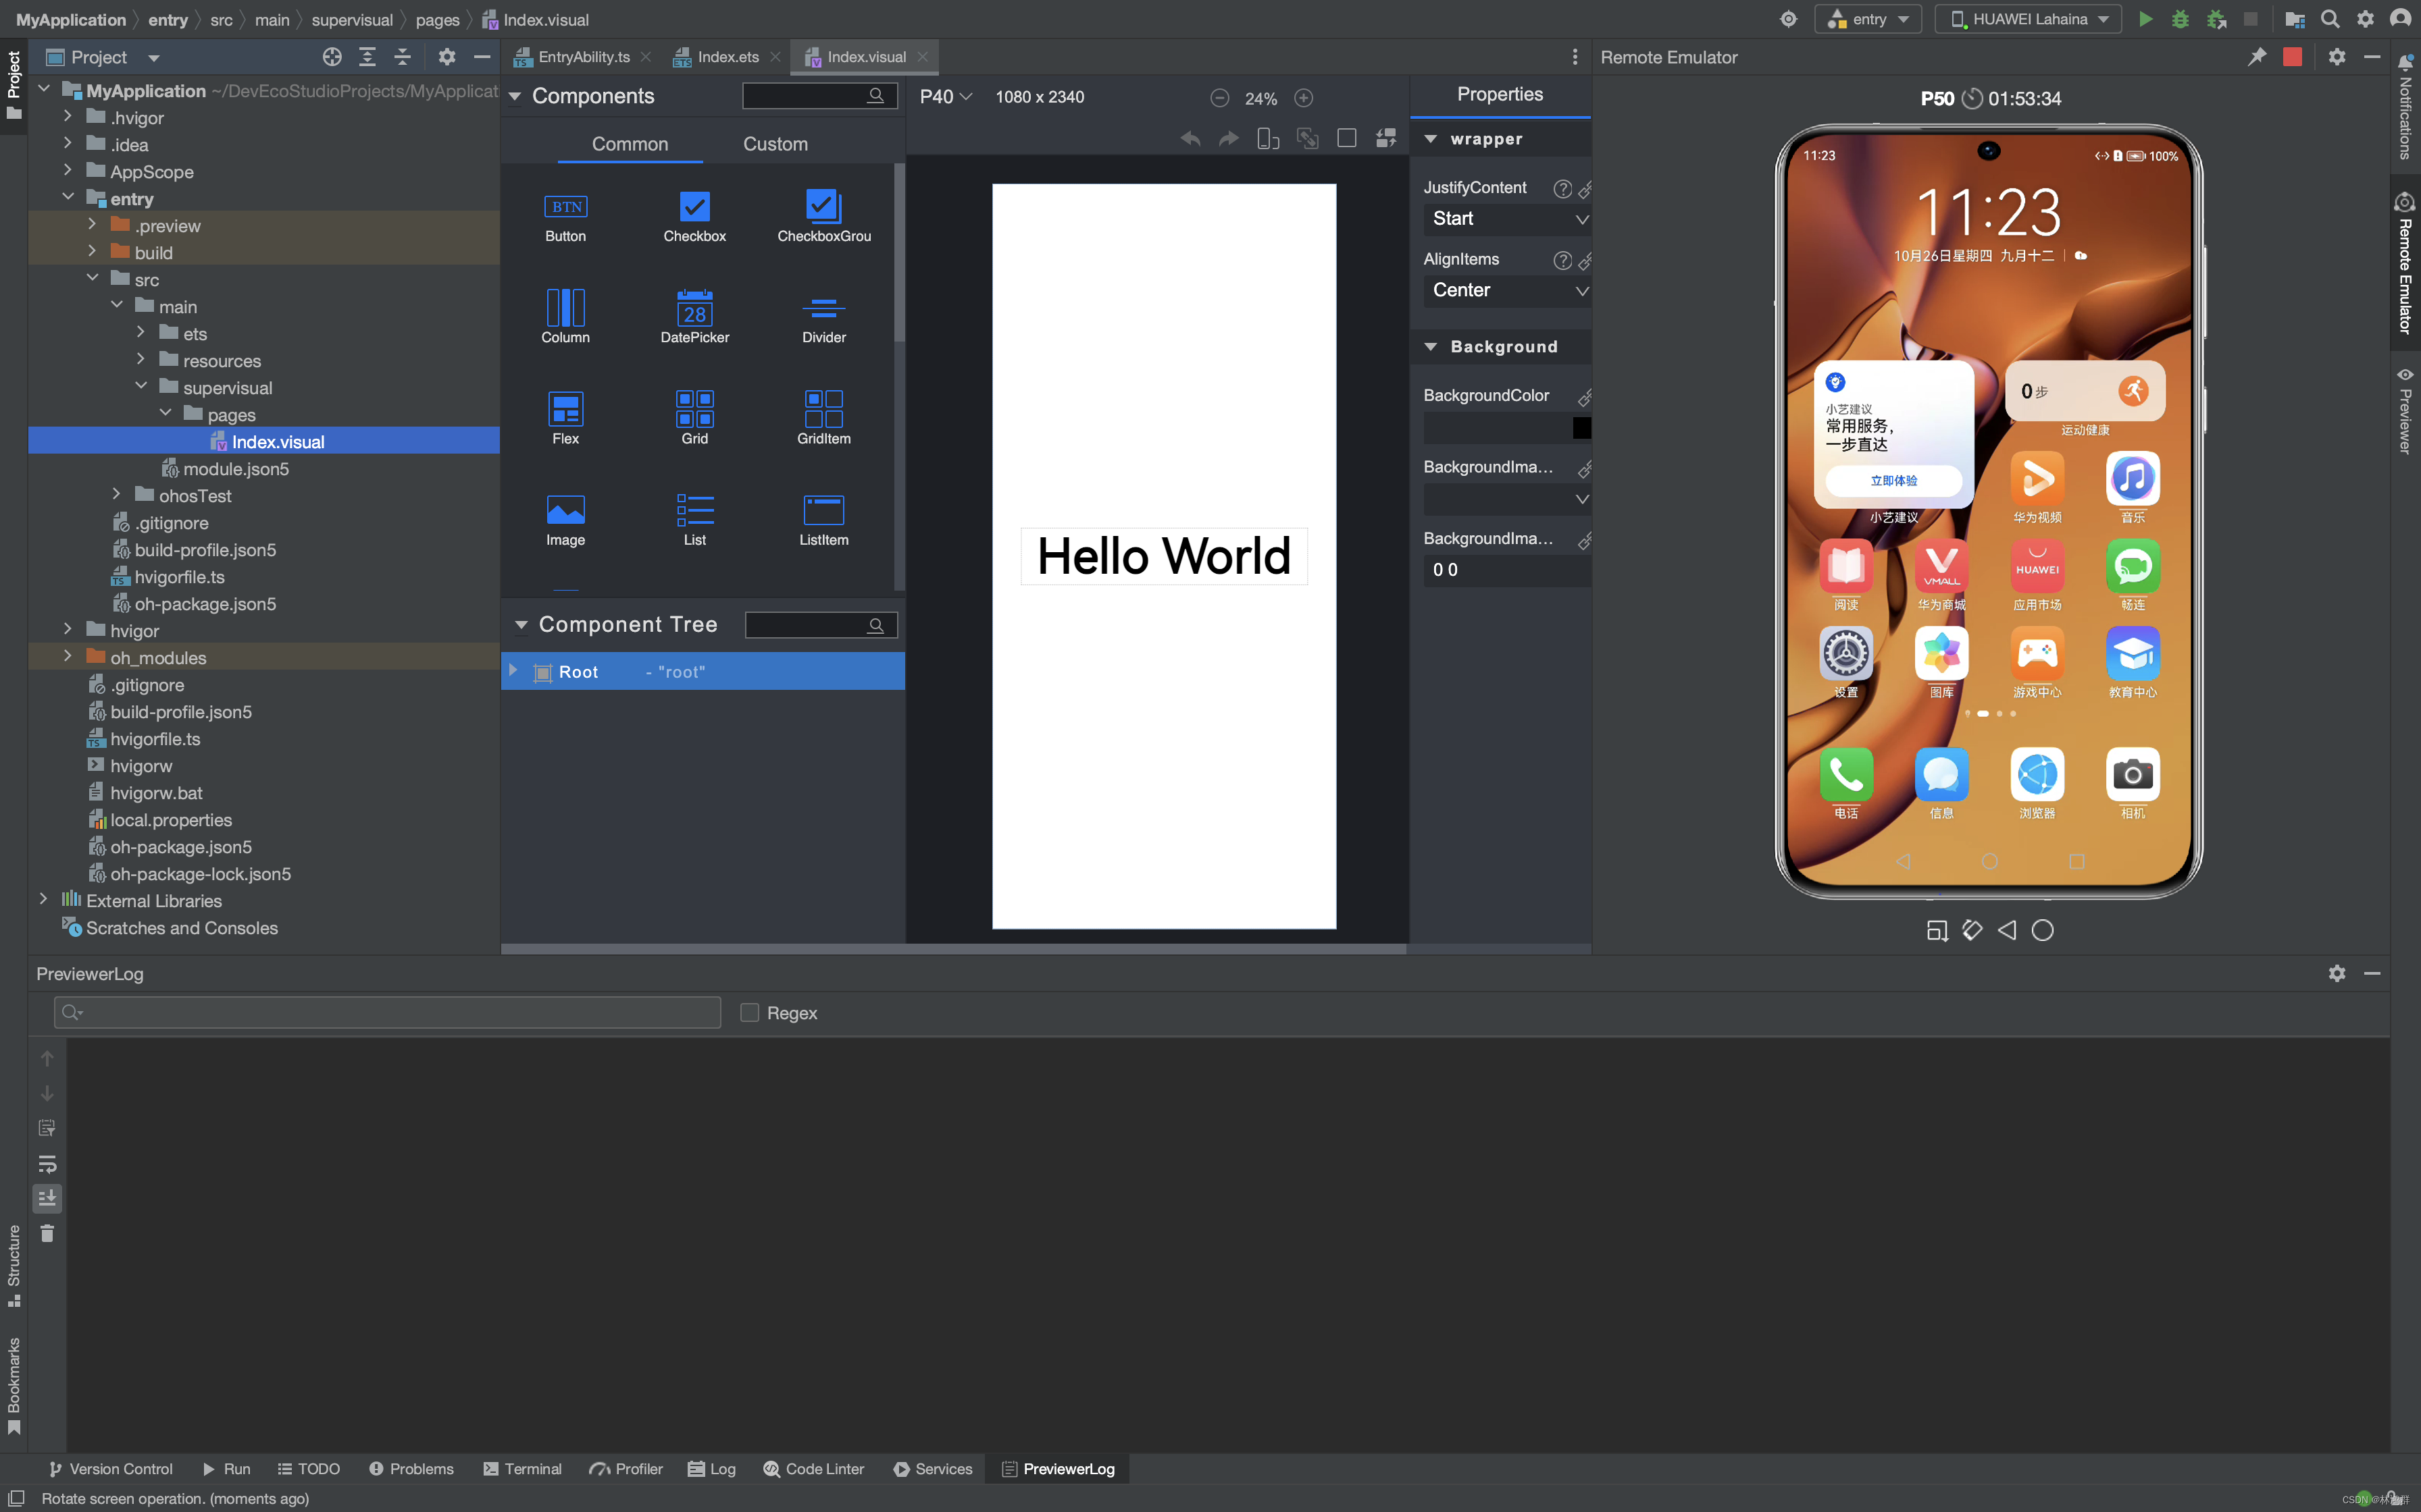Zoom out the designer canvas
Image resolution: width=2421 pixels, height=1512 pixels.
1219,98
